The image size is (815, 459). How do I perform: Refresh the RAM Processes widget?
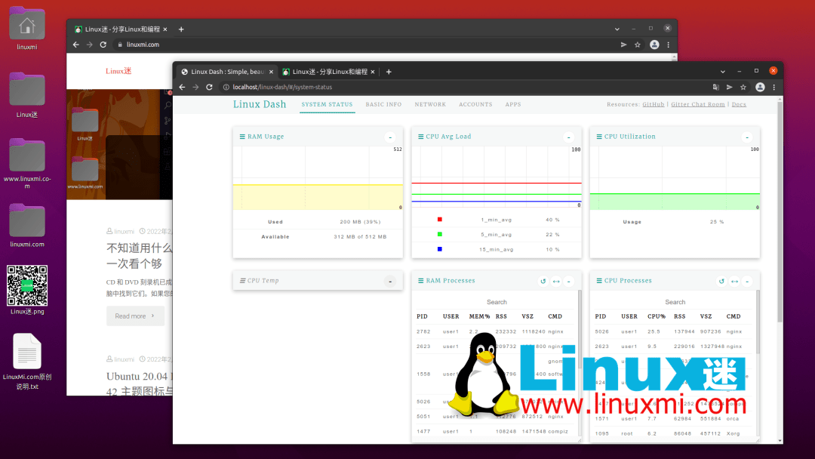[x=543, y=282]
